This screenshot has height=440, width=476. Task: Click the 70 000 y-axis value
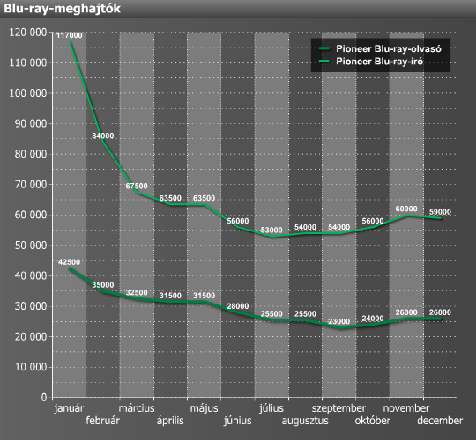[x=31, y=184]
